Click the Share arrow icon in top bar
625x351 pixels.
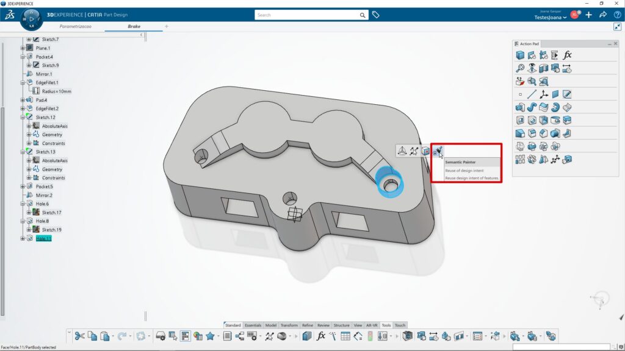coord(602,15)
